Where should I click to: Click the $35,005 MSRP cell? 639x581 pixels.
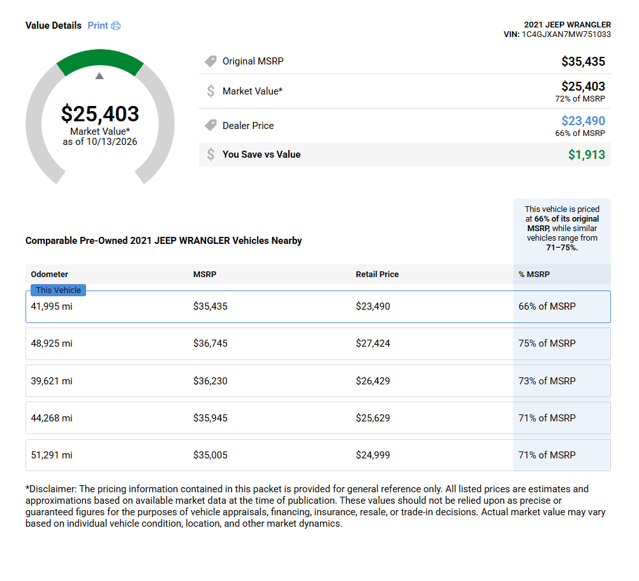pos(210,455)
